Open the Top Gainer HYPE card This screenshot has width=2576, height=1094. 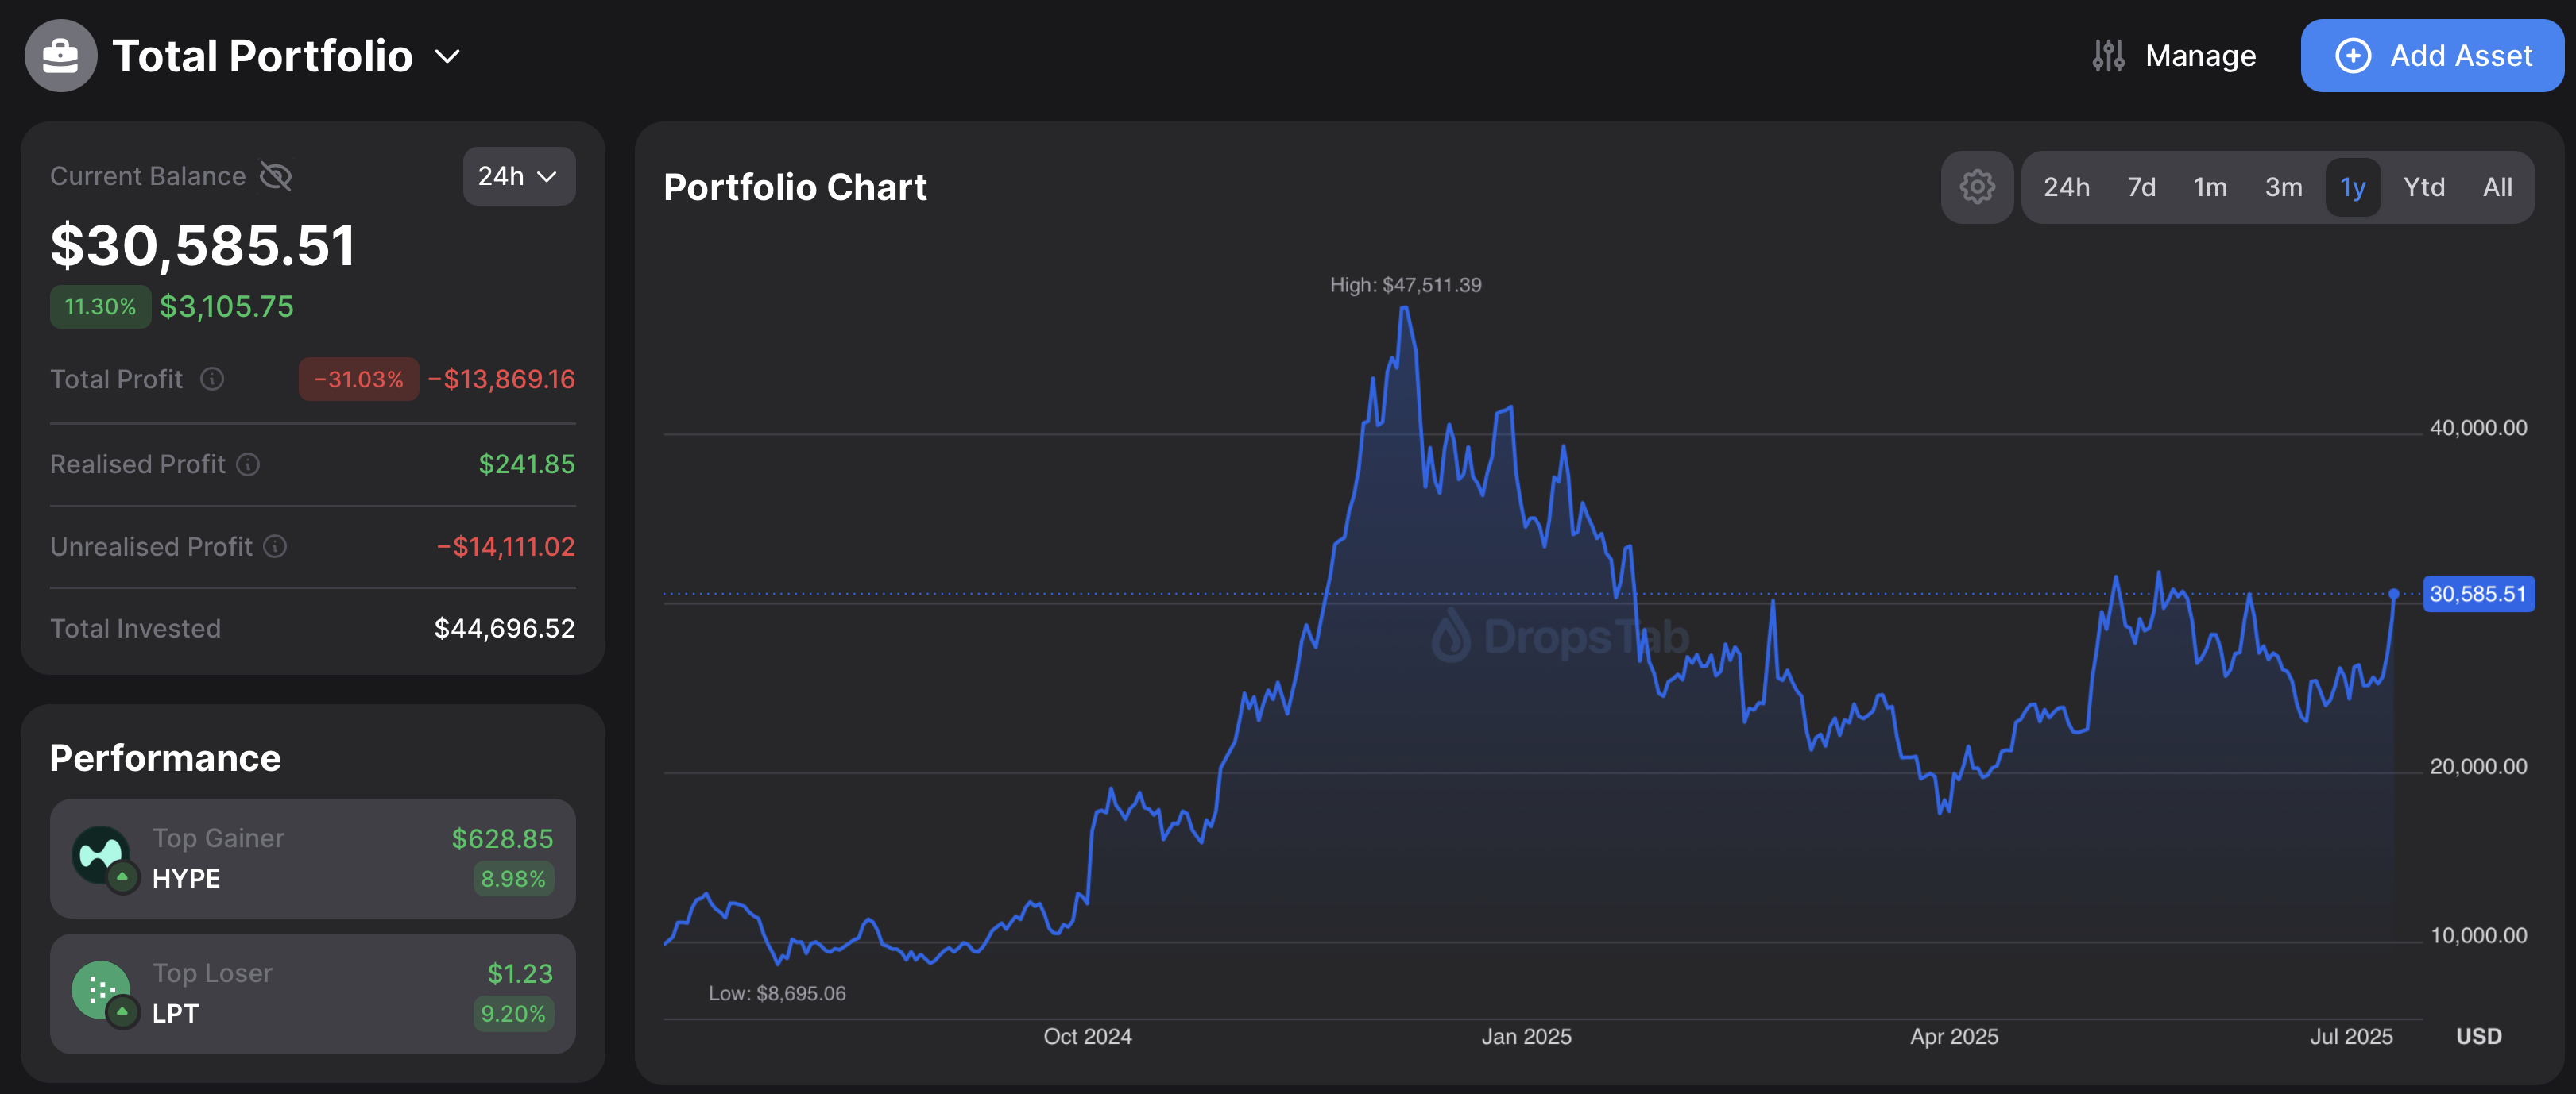click(x=313, y=858)
